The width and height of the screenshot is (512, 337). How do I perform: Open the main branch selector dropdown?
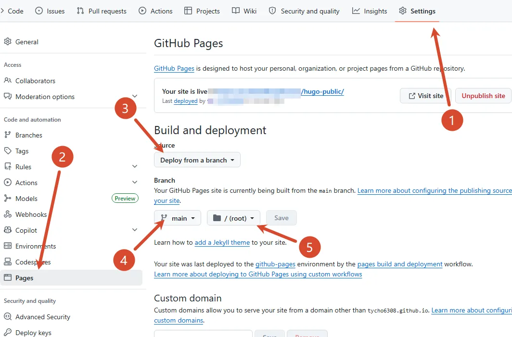(178, 218)
